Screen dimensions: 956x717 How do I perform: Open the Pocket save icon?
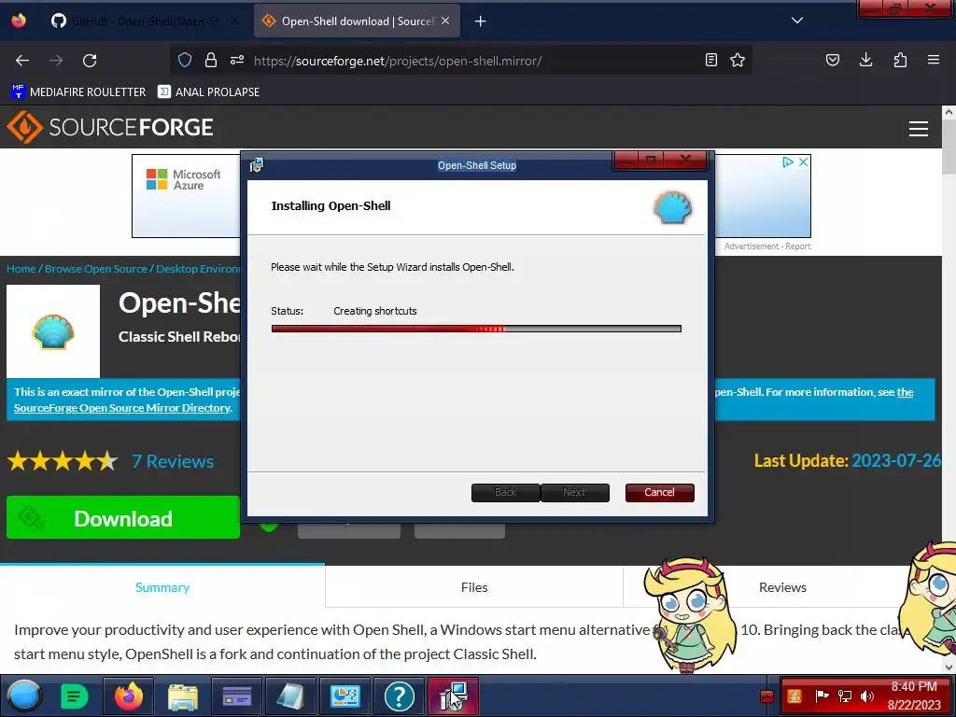(x=832, y=61)
